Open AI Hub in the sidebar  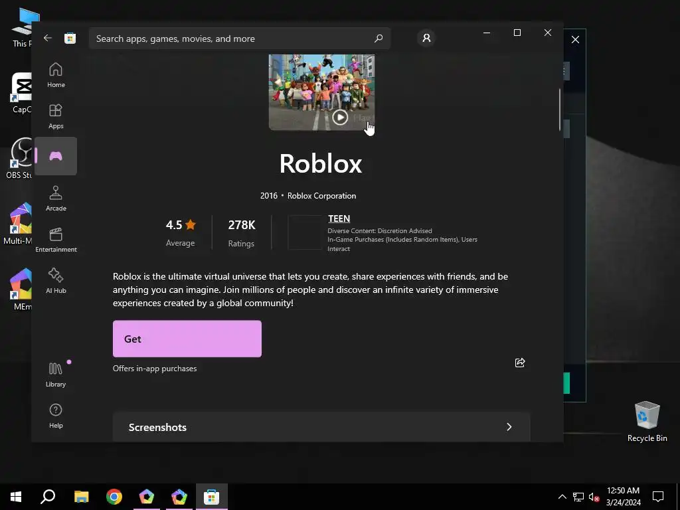(x=56, y=281)
